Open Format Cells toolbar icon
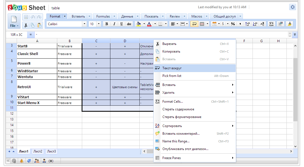 (x=271, y=24)
